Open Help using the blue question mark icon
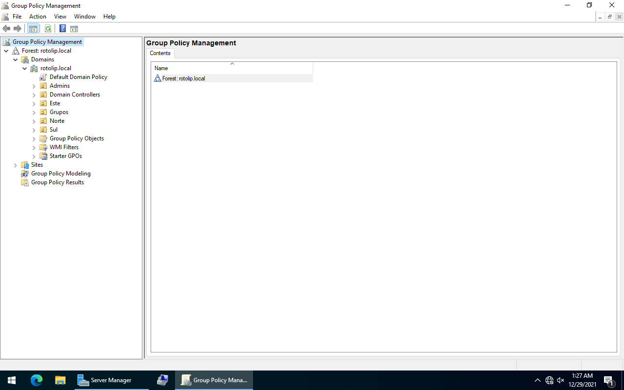Screen dimensions: 624x390 click(x=62, y=28)
